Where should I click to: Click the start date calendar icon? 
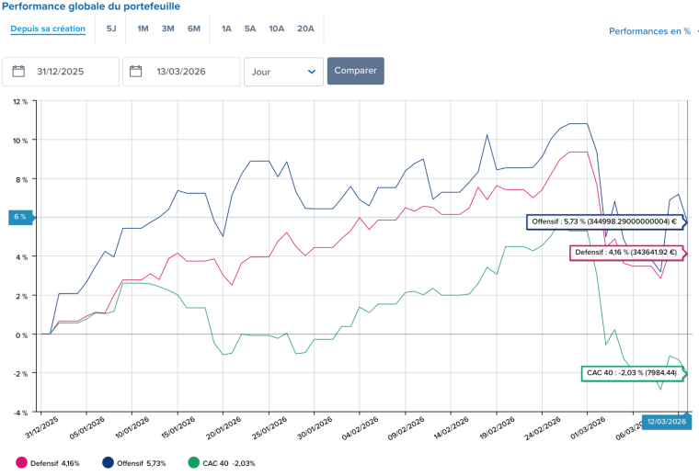tap(19, 72)
